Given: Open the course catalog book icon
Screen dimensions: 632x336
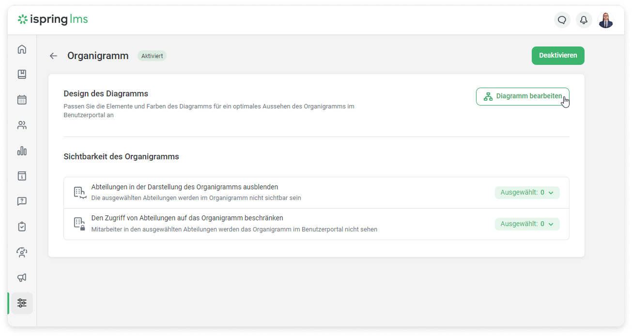Looking at the screenshot, I should click(22, 75).
